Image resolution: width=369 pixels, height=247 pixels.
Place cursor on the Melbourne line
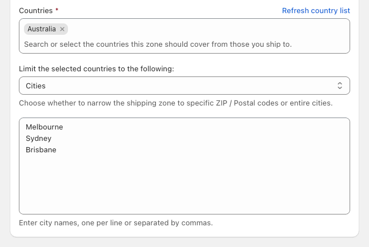click(44, 127)
